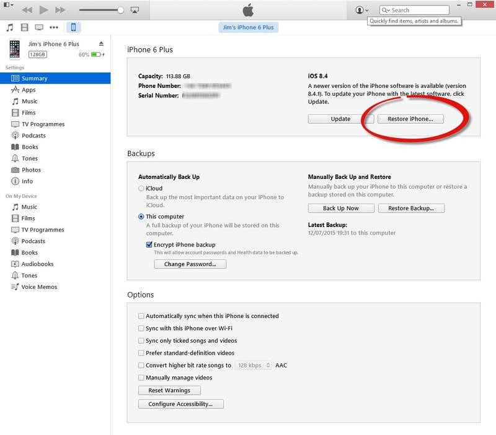The height and width of the screenshot is (435, 496).
Task: Open the iTunes window menu icon
Action: (x=8, y=5)
